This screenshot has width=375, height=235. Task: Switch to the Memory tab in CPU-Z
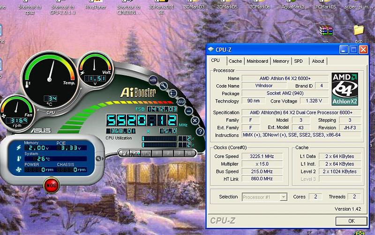coord(281,61)
